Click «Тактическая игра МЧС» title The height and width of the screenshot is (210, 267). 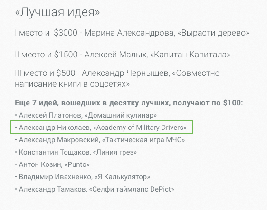(x=143, y=140)
